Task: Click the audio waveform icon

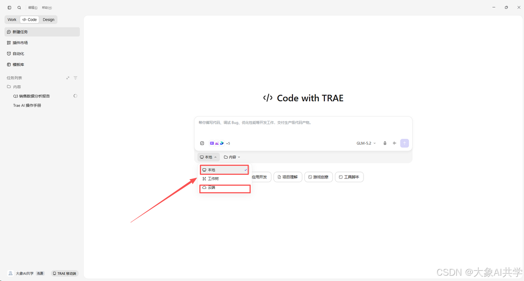Action: [x=395, y=143]
